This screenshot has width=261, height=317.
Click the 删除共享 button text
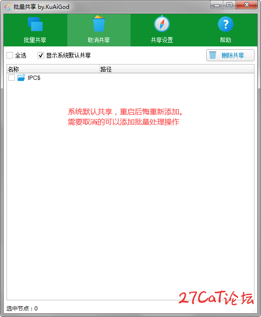(233, 55)
